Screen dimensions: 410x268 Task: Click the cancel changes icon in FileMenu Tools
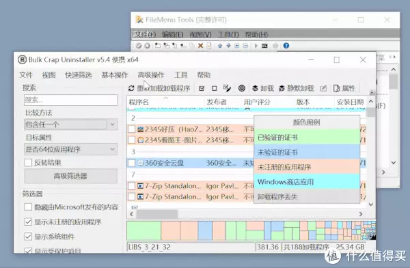click(147, 46)
